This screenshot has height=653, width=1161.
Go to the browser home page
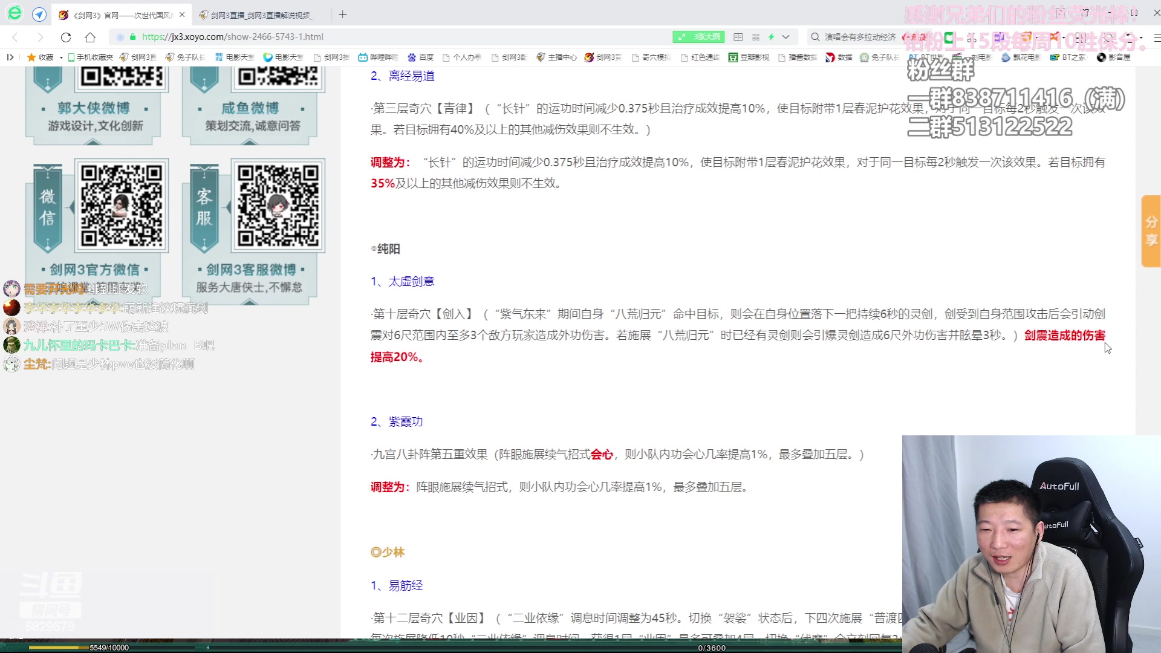point(90,37)
